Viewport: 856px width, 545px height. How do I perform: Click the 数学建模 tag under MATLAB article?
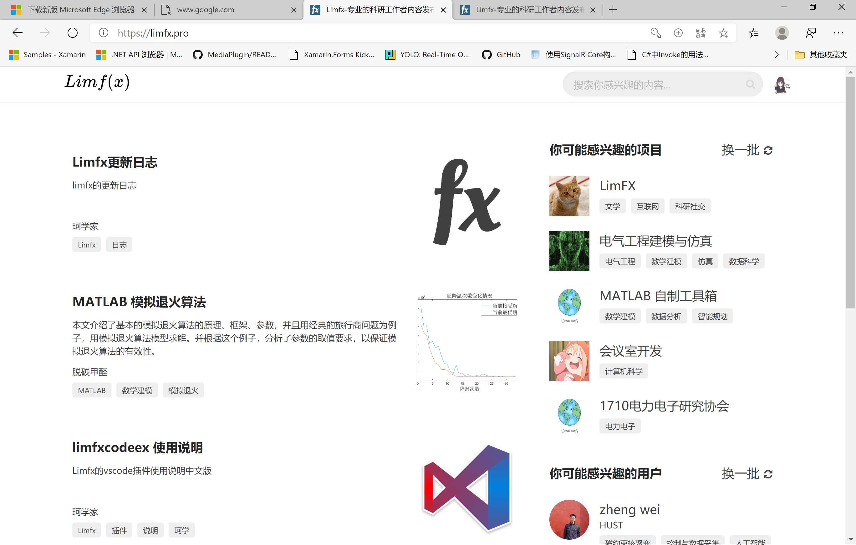[x=137, y=391]
